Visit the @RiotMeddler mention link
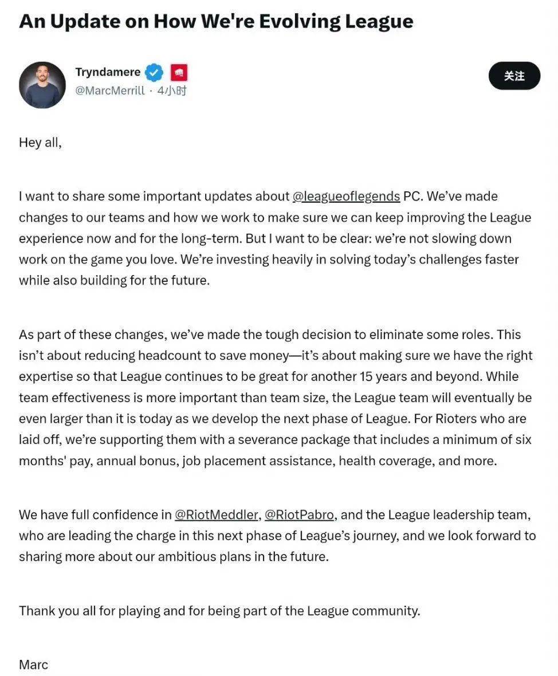Screen dimensions: 558x676 point(216,514)
